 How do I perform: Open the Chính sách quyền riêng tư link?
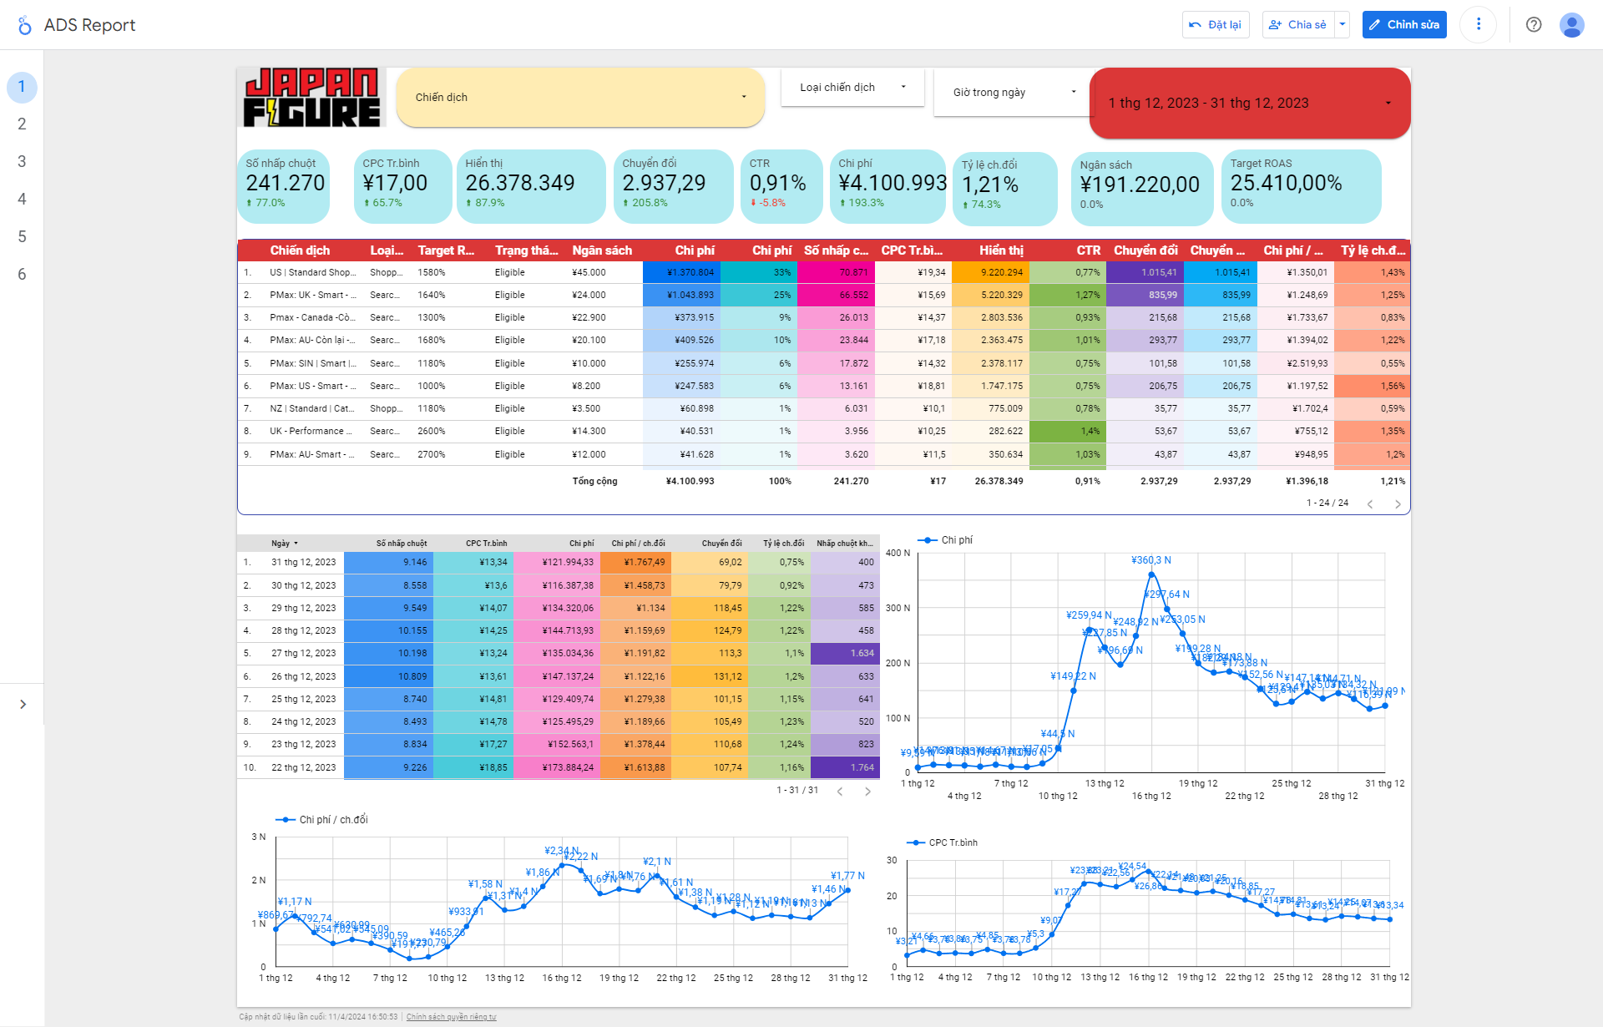[451, 1017]
